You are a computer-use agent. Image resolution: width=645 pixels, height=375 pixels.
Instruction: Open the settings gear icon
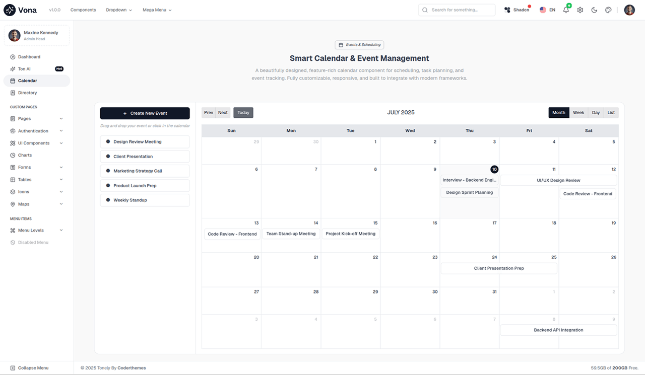pos(580,10)
